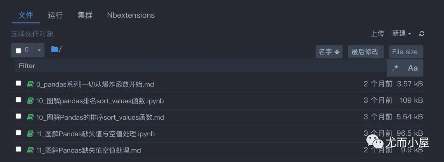The height and width of the screenshot is (162, 444).
Task: Select checkbox for 11_图解Pandas缺失值空值处理.md
Action: coord(18,149)
